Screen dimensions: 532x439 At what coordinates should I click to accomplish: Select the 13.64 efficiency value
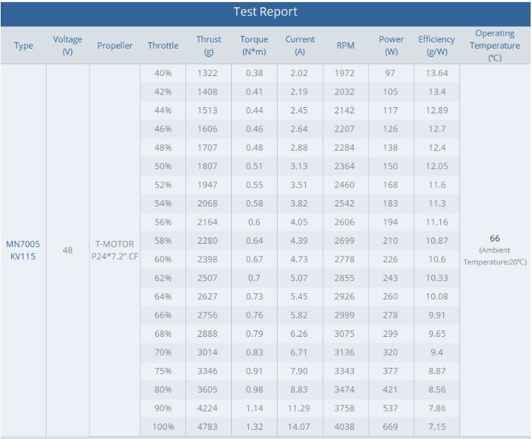[436, 73]
